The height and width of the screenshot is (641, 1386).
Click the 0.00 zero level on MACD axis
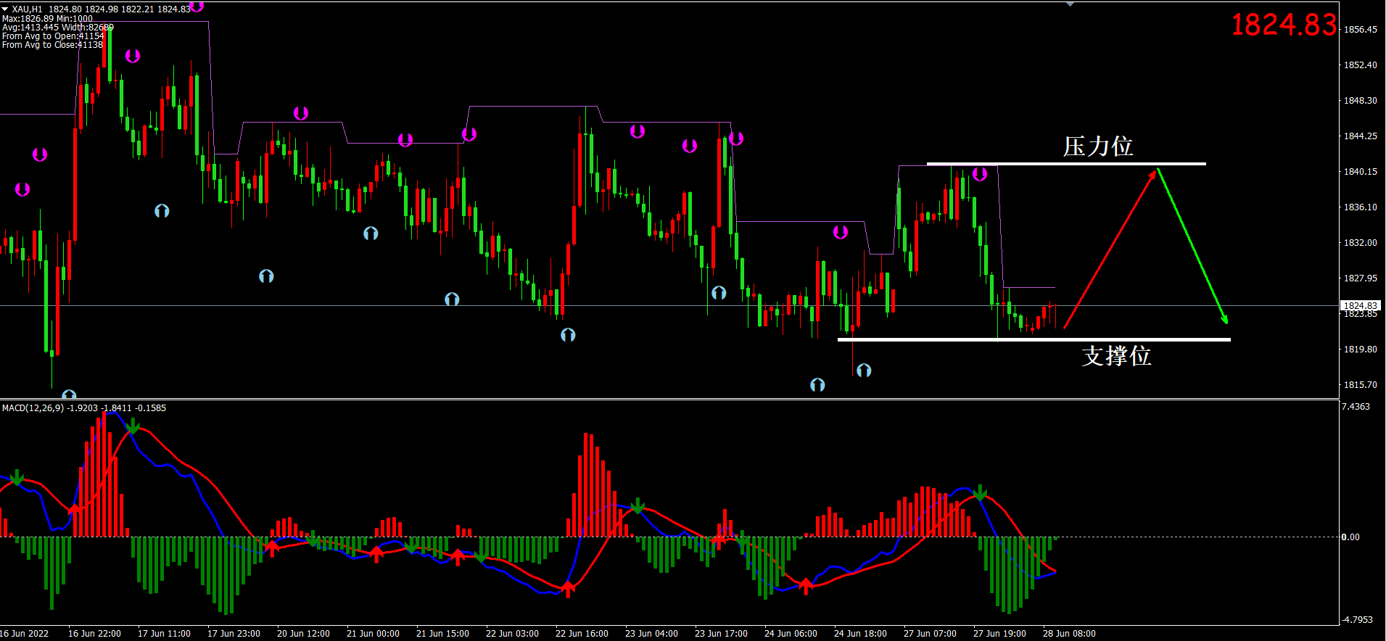click(1350, 537)
